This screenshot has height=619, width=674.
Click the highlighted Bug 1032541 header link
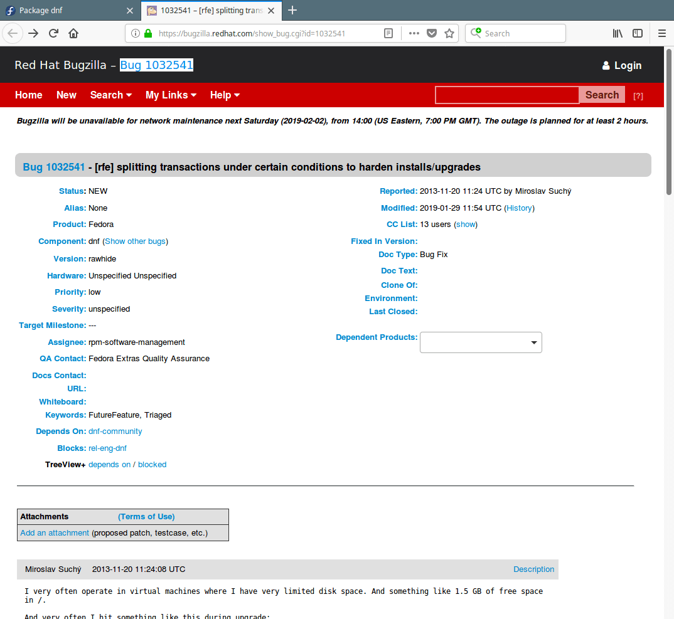[156, 65]
